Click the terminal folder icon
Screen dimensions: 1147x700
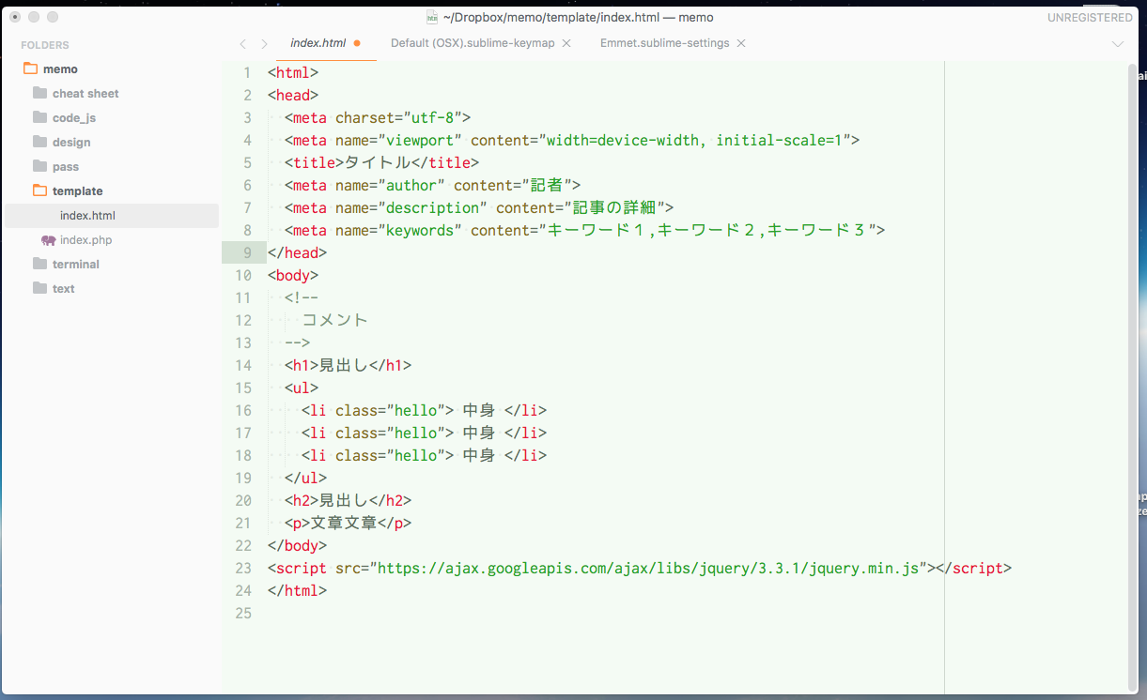point(39,264)
